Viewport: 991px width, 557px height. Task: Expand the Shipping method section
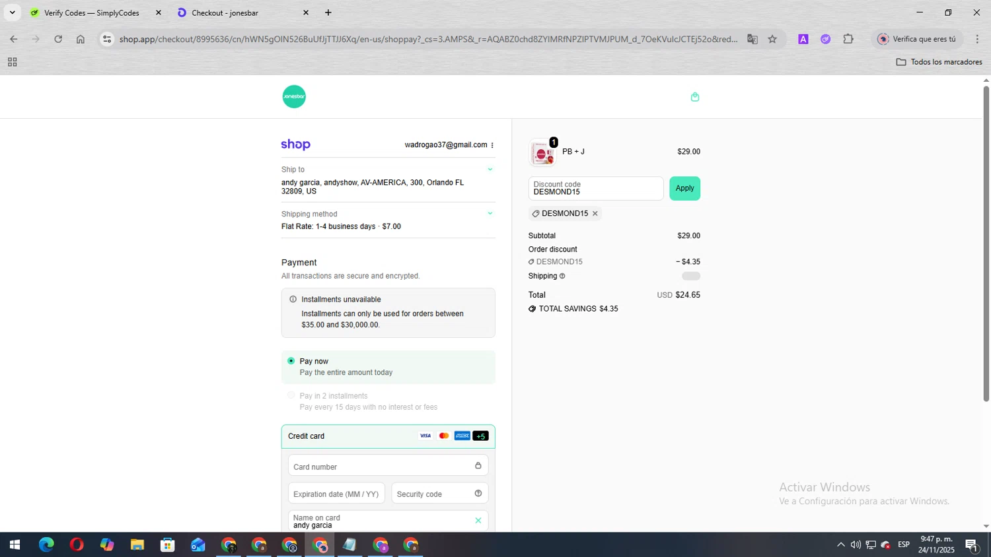point(490,213)
